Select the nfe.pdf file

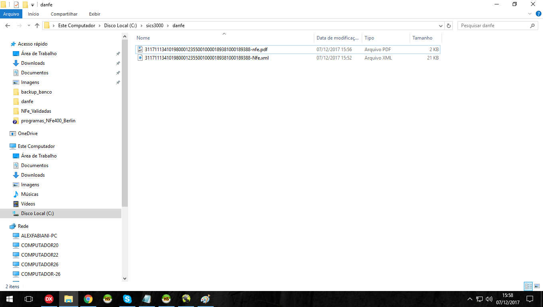coord(206,50)
